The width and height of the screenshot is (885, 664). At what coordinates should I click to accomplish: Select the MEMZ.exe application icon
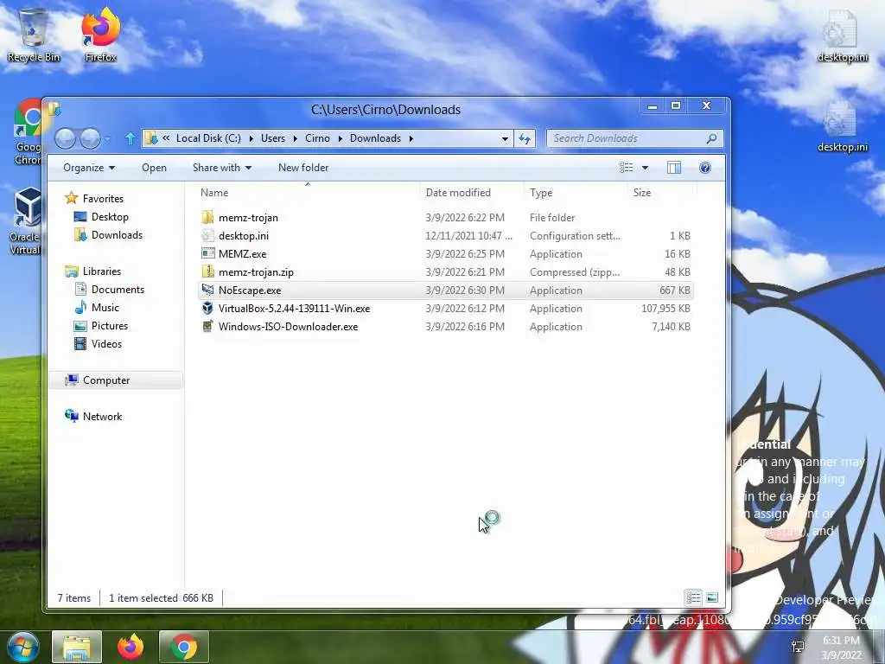click(x=207, y=253)
